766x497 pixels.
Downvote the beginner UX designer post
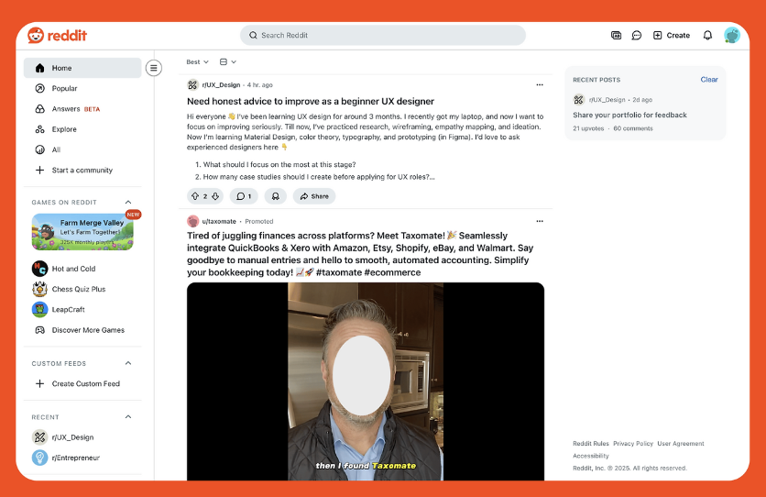click(x=215, y=196)
